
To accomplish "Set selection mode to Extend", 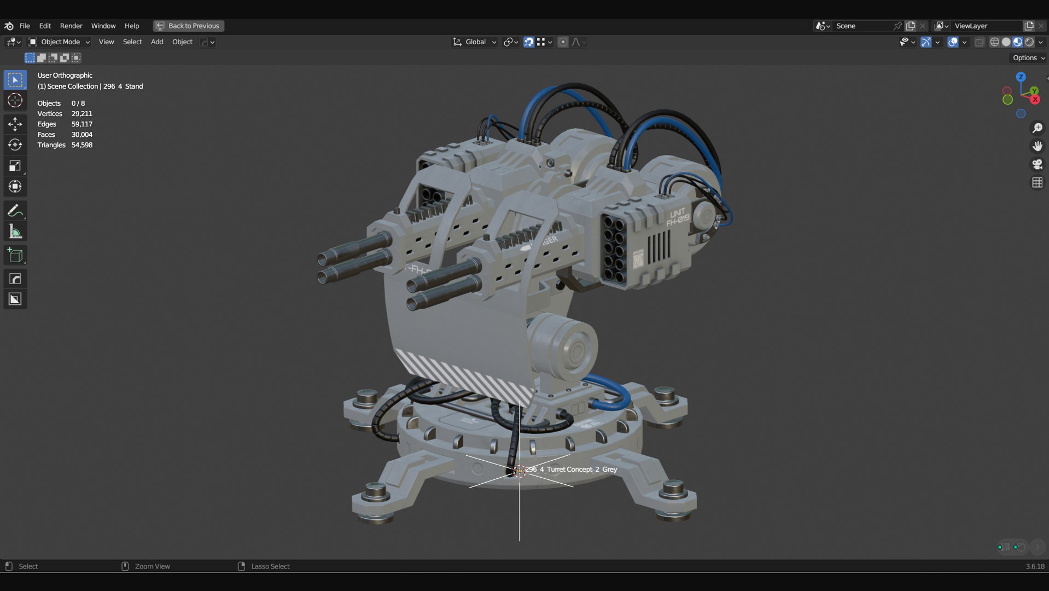I will pos(41,57).
